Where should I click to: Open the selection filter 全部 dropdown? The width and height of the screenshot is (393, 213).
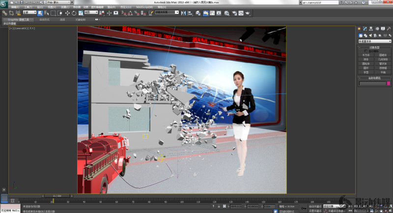(x=29, y=13)
